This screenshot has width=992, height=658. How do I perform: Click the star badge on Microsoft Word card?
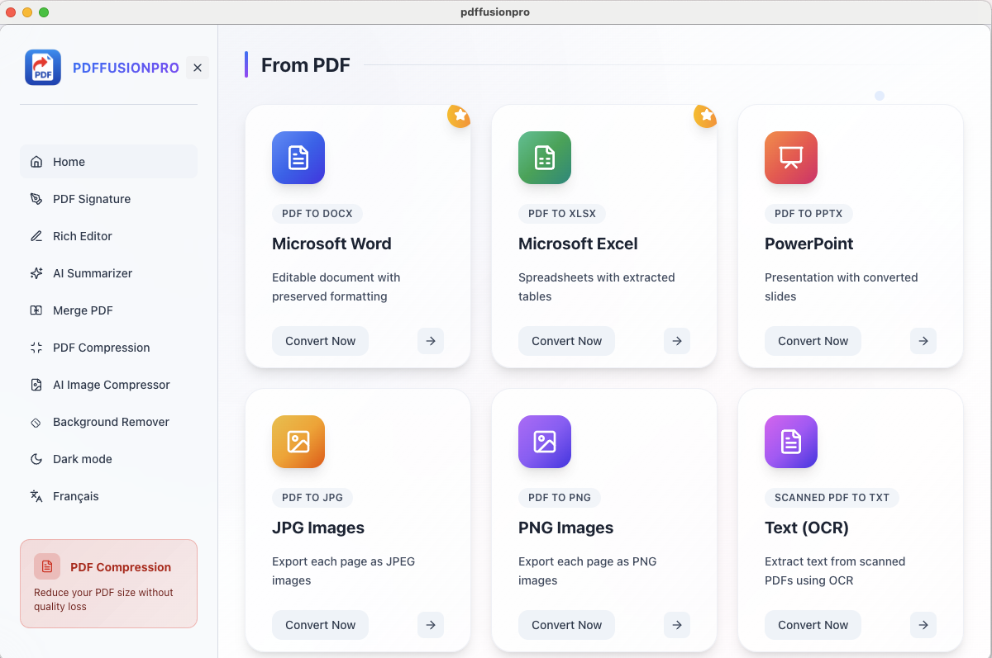459,116
